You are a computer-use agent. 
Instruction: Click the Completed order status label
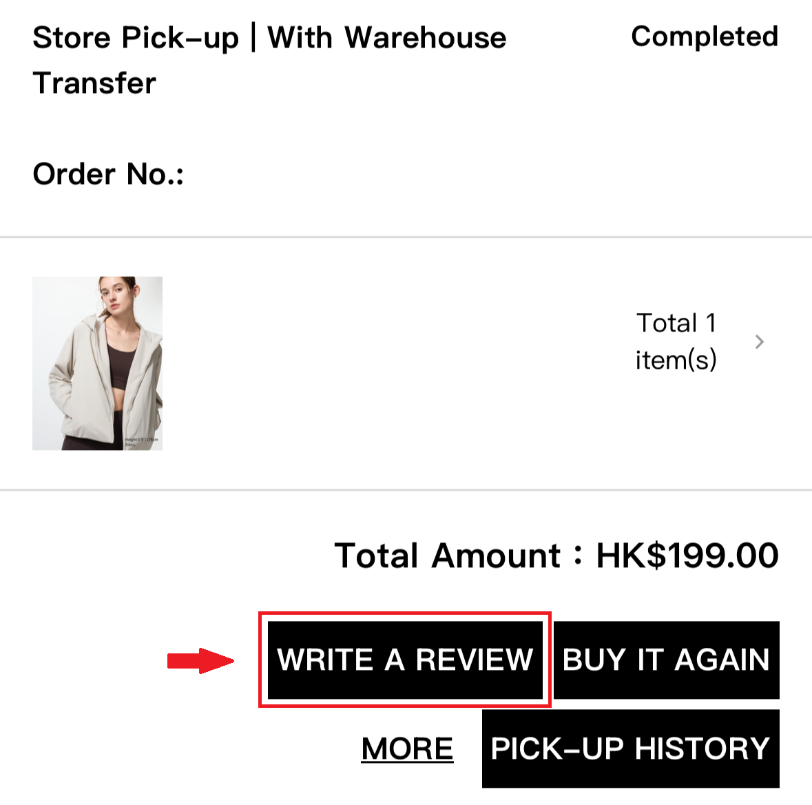click(x=704, y=37)
